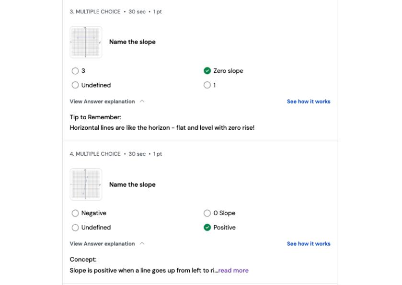Click the "Zero slope" answer label
Image resolution: width=402 pixels, height=285 pixels.
click(228, 71)
